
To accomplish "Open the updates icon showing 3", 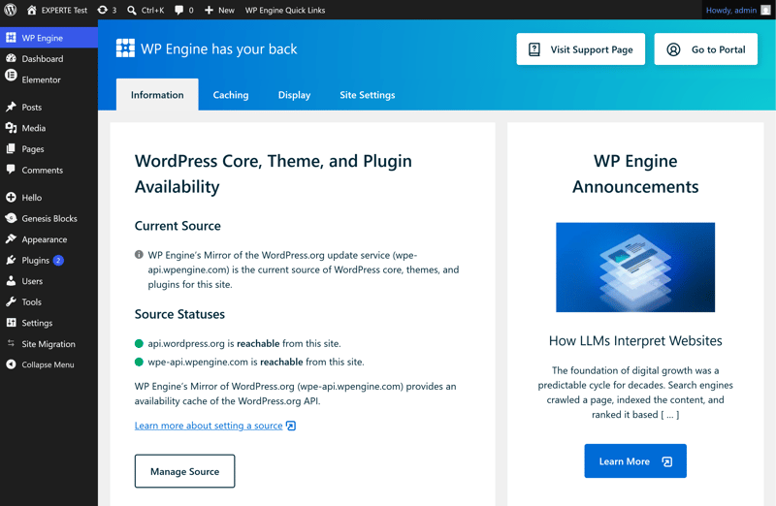I will tap(103, 10).
